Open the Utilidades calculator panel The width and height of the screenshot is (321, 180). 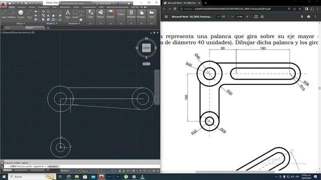click(131, 14)
